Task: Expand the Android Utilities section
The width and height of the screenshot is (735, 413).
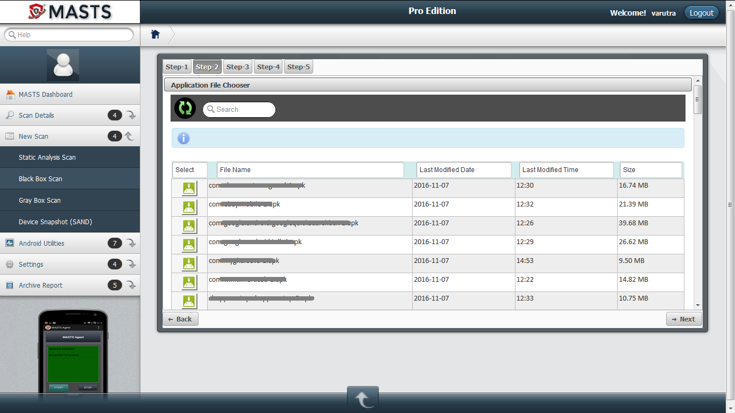Action: pos(131,244)
